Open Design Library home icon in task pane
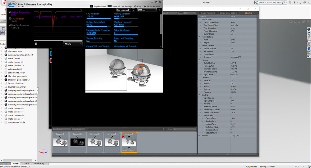The width and height of the screenshot is (311, 168). click(309, 33)
